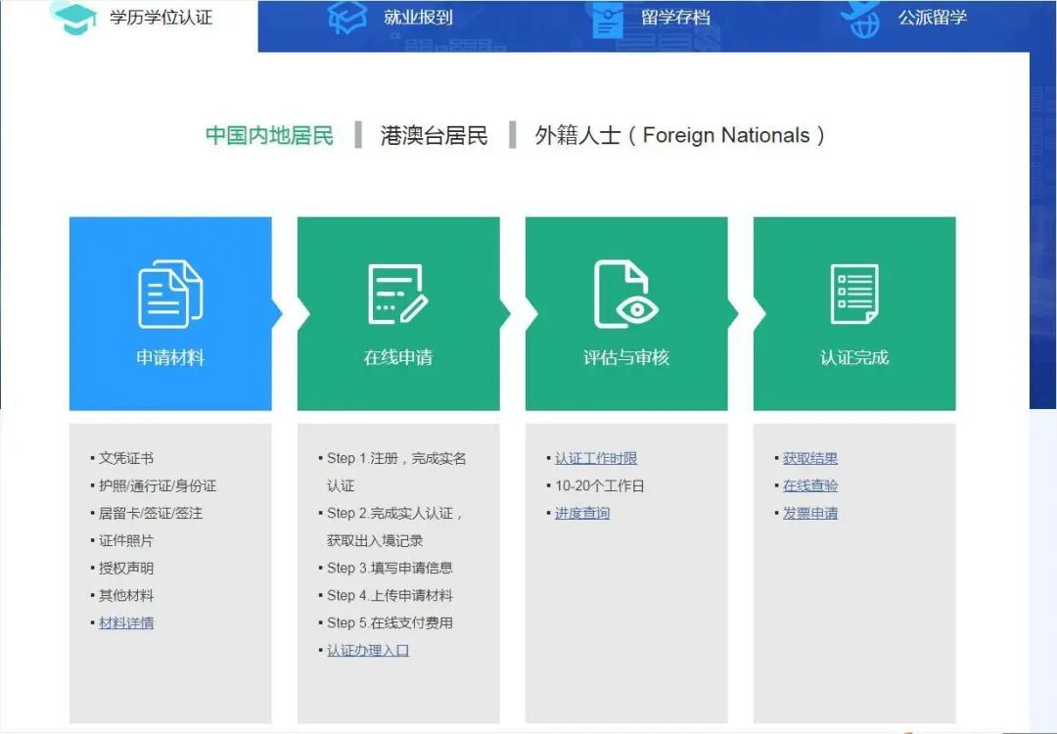Select the 外籍人士 (Foreign Nationals) tab
Viewport: 1057px width, 734px height.
[x=680, y=135]
